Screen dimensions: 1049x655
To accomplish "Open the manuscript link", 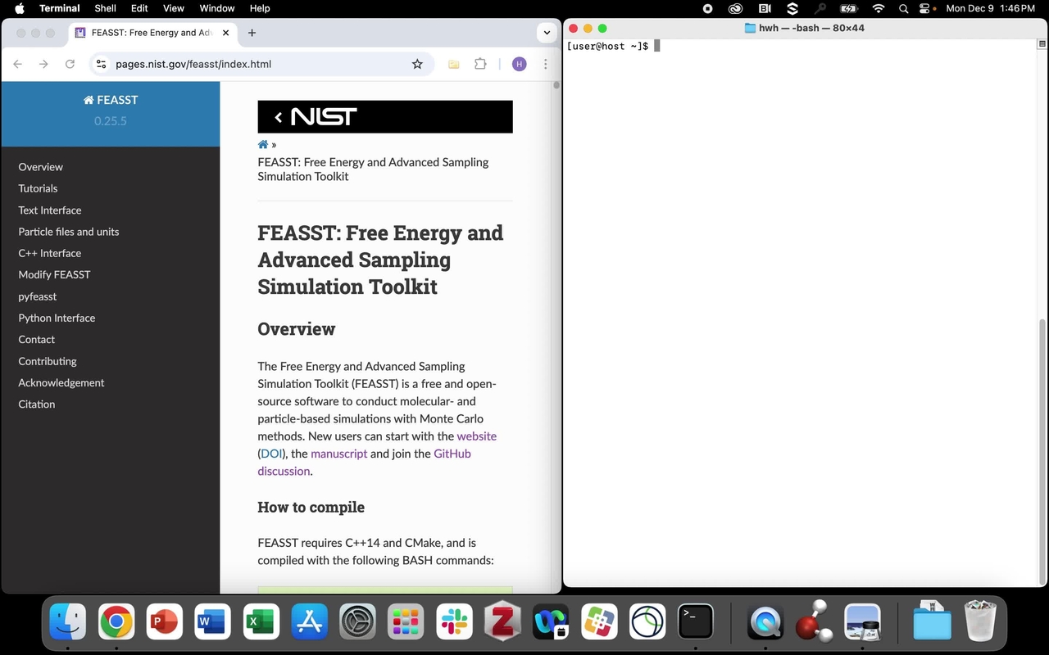I will point(339,454).
